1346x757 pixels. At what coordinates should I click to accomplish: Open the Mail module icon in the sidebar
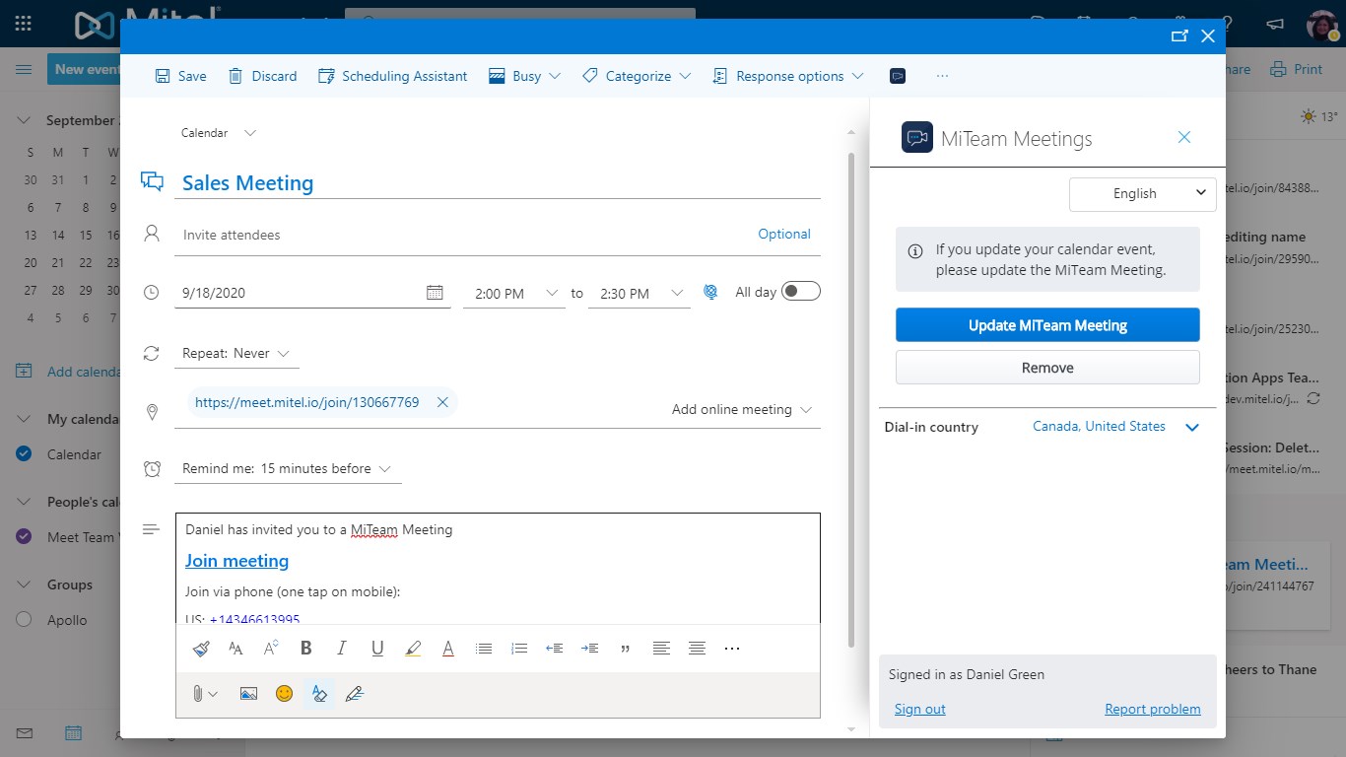(24, 733)
